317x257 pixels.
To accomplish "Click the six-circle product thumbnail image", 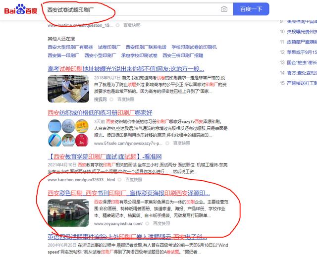I will point(68,133).
